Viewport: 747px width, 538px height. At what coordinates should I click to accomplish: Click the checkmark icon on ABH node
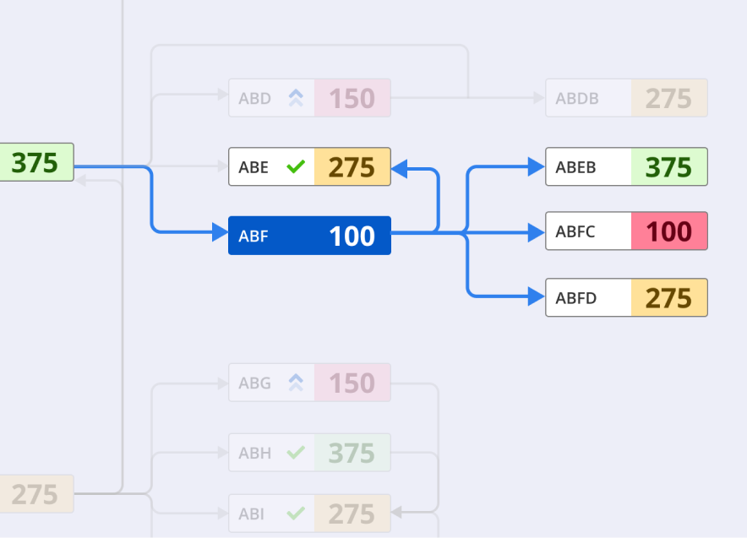[295, 453]
